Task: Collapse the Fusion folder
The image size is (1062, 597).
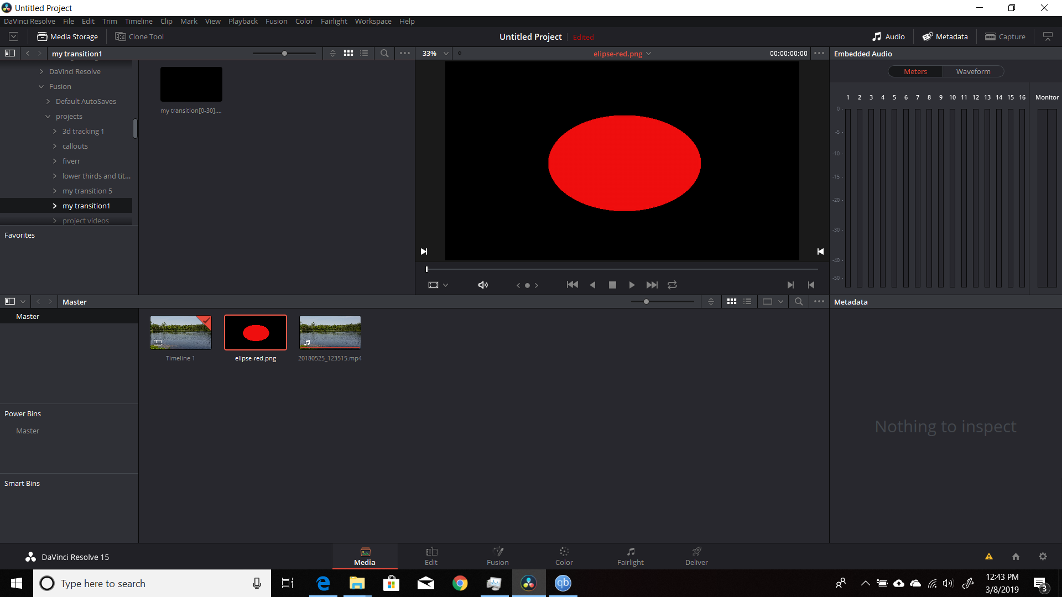Action: point(41,87)
